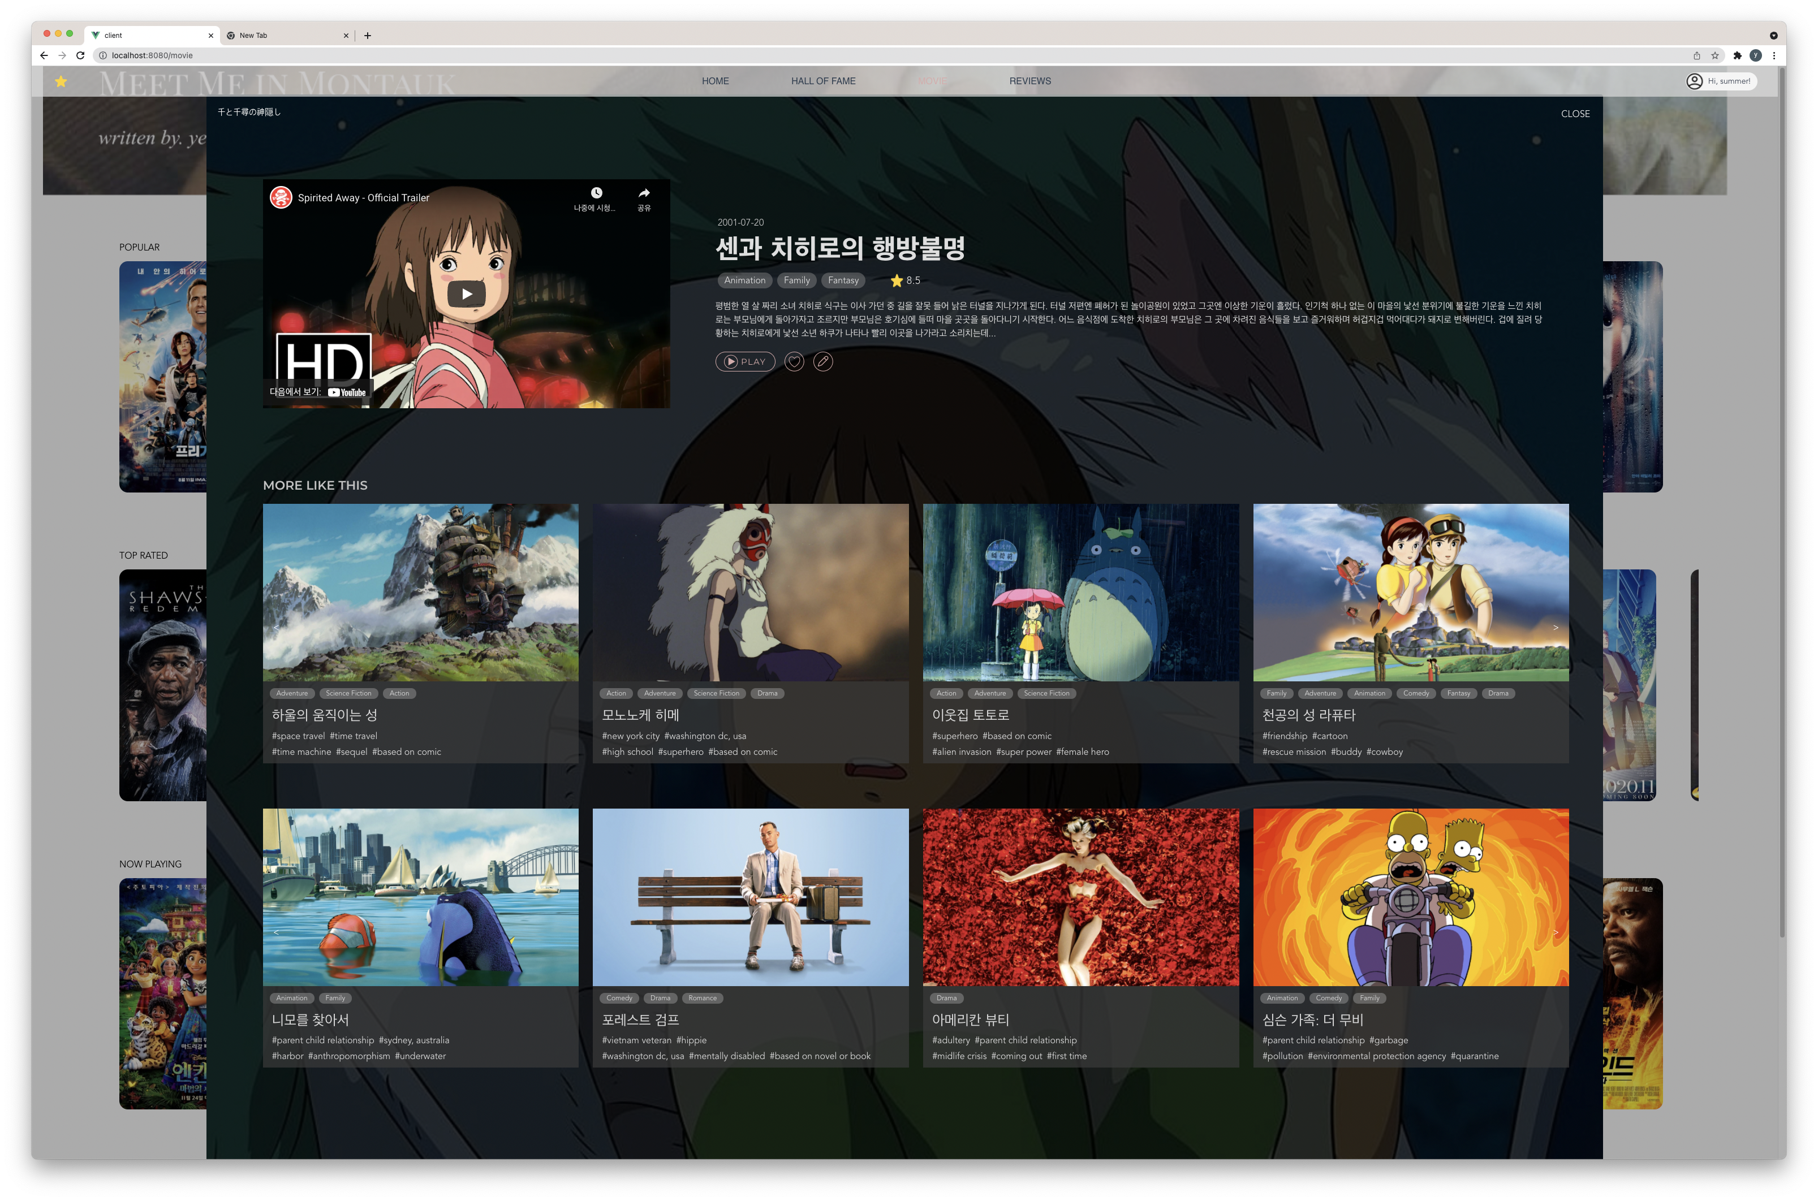Select the MOVIE navigation item
The width and height of the screenshot is (1818, 1201).
point(932,80)
